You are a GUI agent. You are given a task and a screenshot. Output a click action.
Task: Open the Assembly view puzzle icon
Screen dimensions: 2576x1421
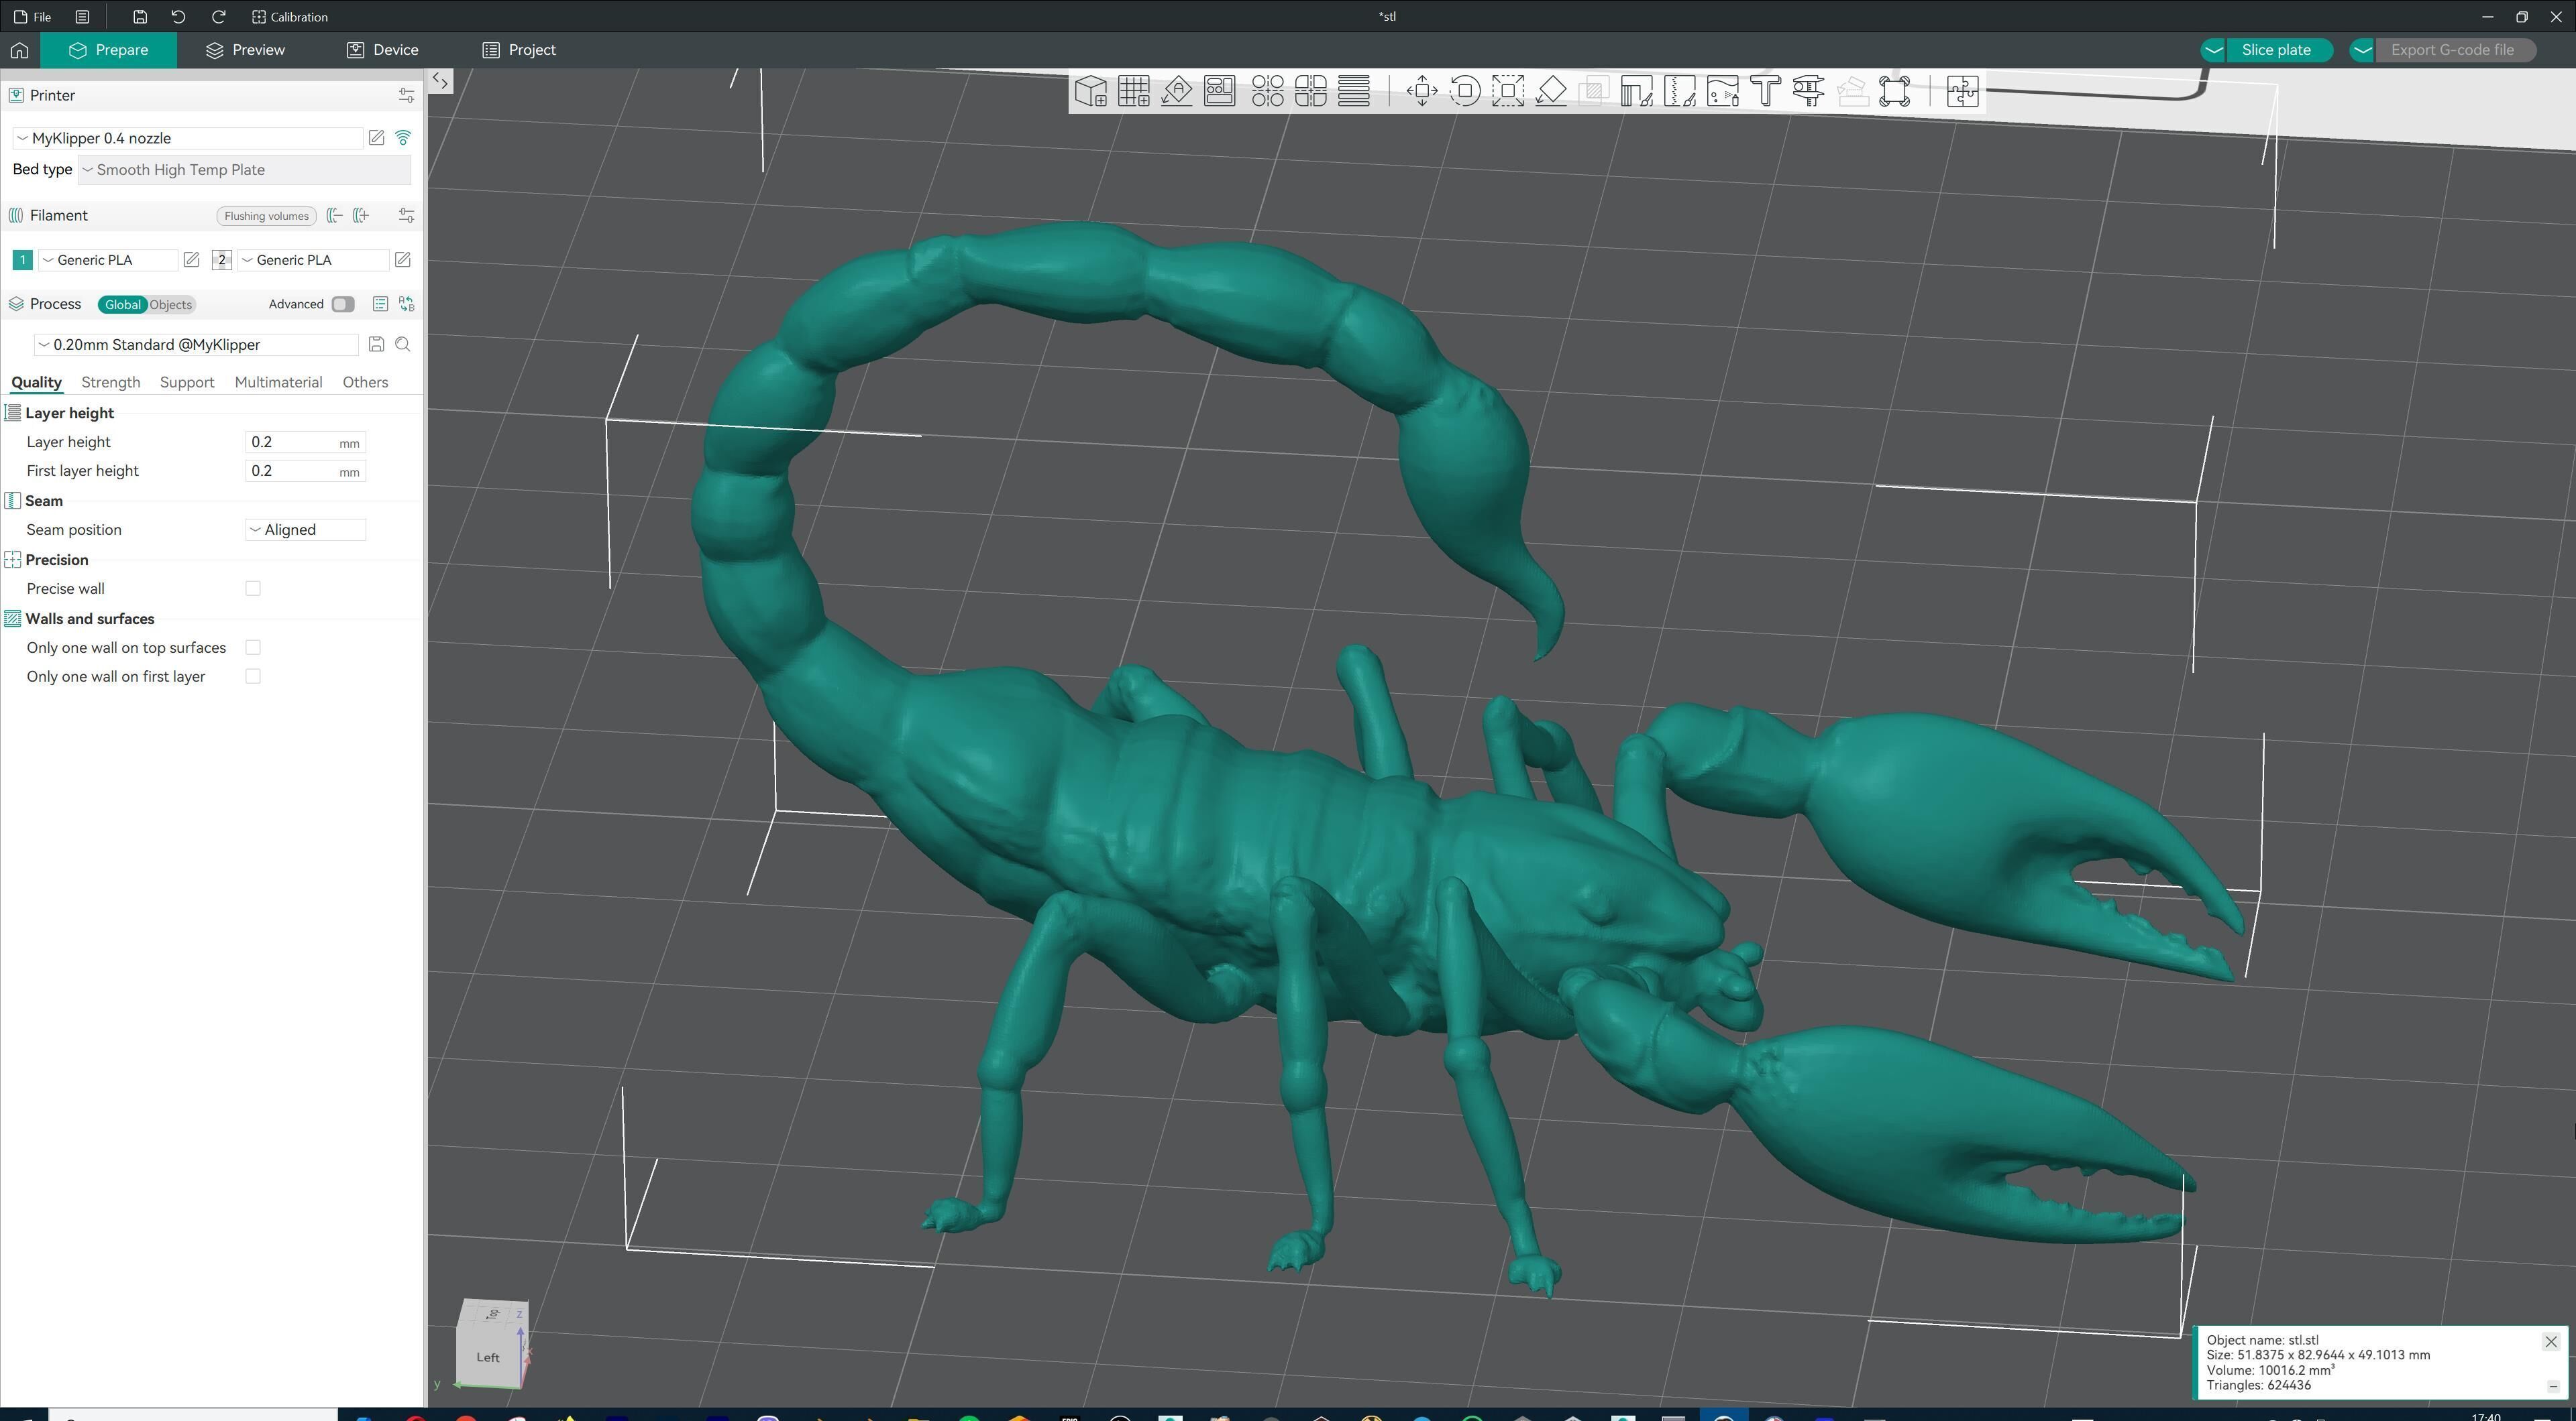pyautogui.click(x=1962, y=91)
